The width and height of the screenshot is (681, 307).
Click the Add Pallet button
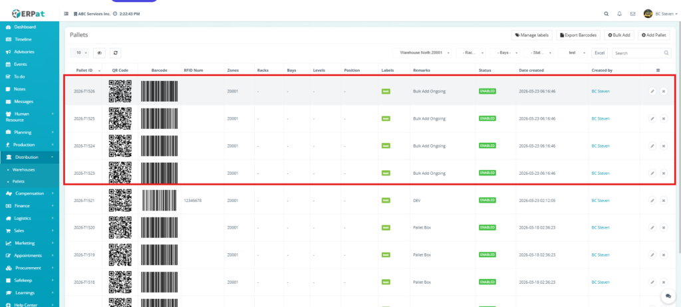click(x=654, y=35)
